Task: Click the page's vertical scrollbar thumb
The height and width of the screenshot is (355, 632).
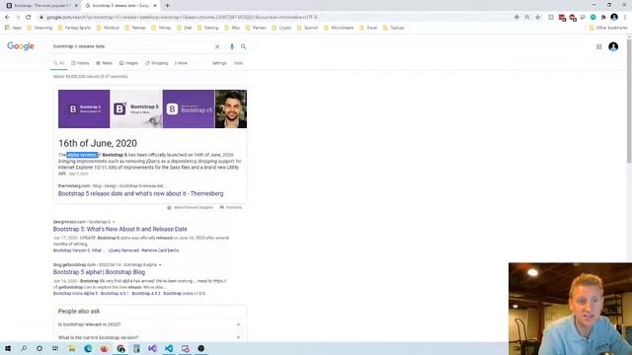Action: click(x=629, y=101)
